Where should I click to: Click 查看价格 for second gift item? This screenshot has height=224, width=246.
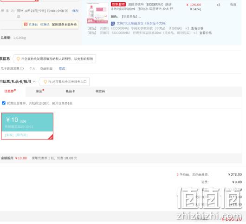click(x=206, y=33)
